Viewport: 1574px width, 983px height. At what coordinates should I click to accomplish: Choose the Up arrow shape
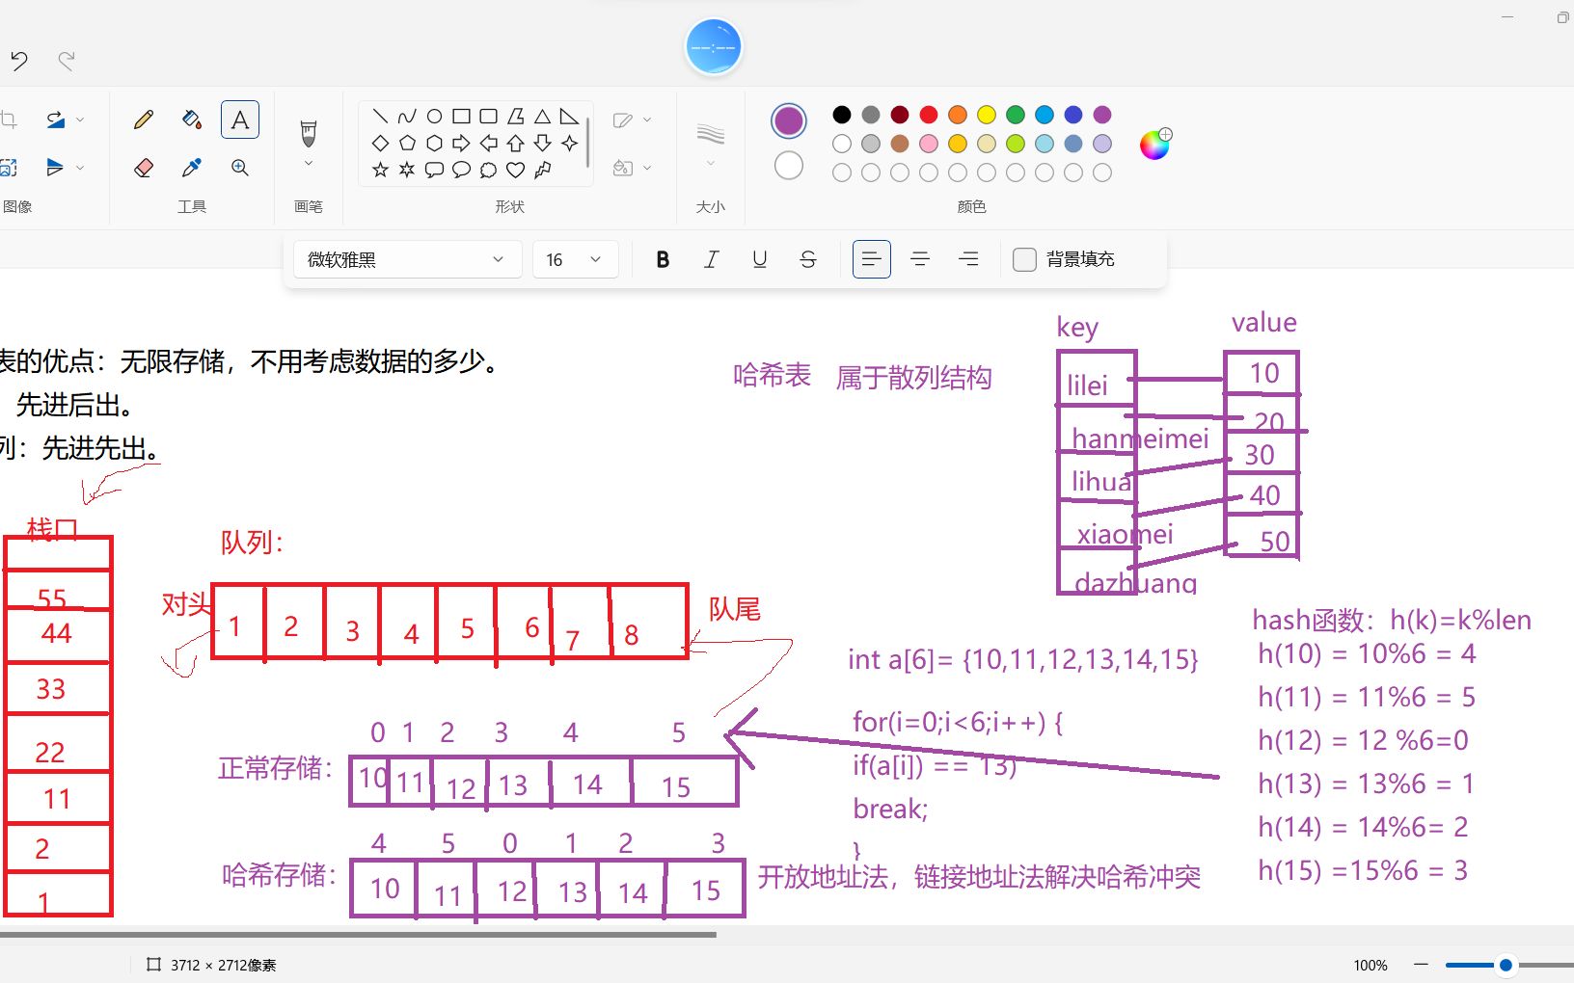[x=515, y=144]
